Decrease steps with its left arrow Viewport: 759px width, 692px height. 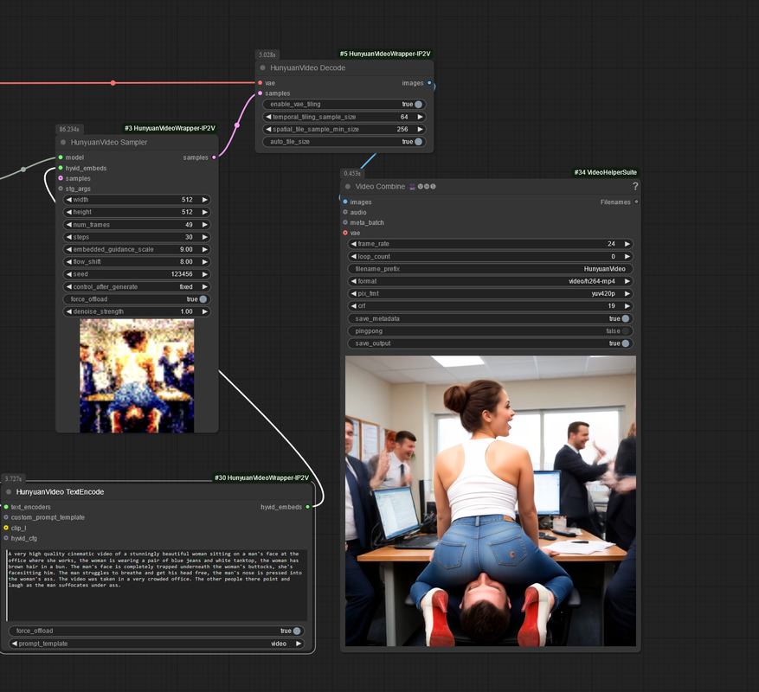pos(69,237)
